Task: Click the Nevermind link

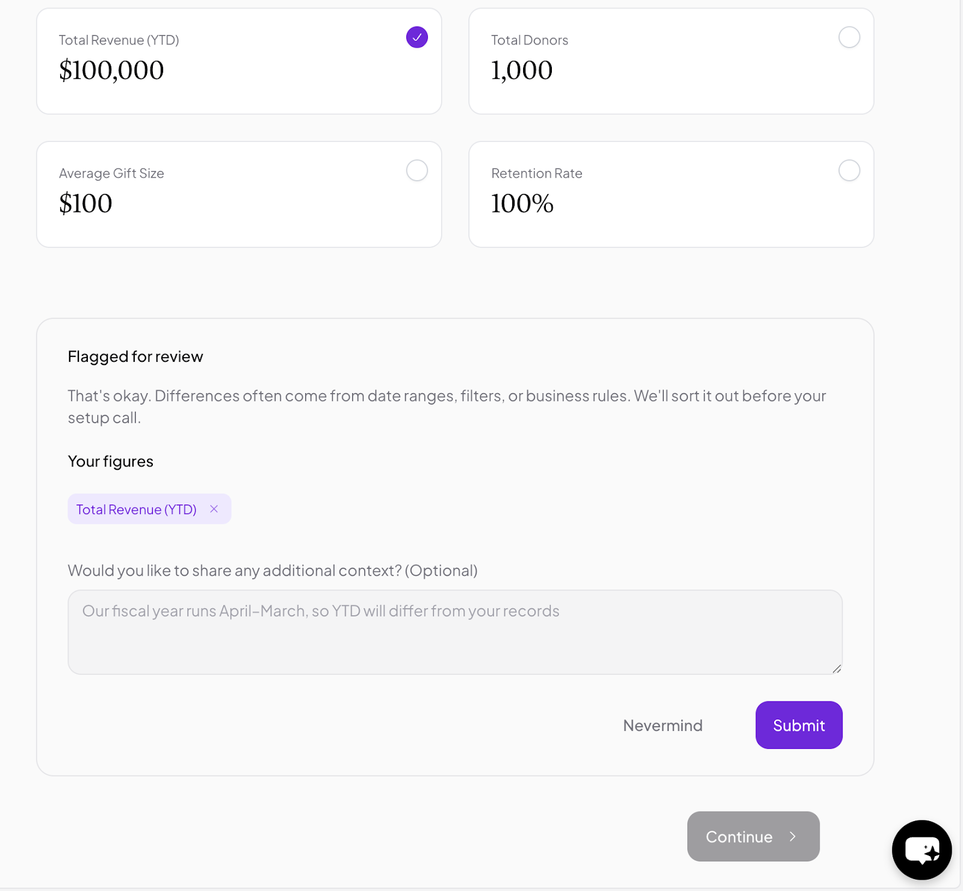Action: pos(663,725)
